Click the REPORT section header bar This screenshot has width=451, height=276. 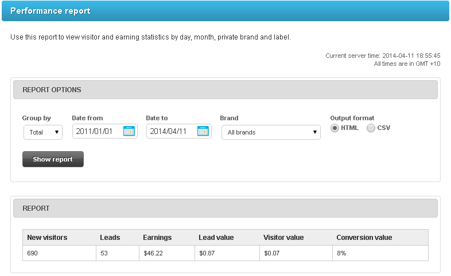[226, 208]
